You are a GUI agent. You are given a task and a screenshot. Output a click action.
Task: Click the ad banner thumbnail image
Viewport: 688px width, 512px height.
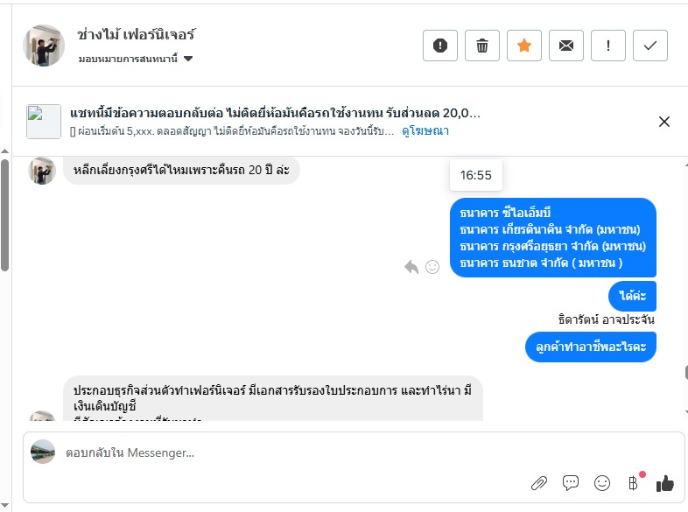[44, 122]
